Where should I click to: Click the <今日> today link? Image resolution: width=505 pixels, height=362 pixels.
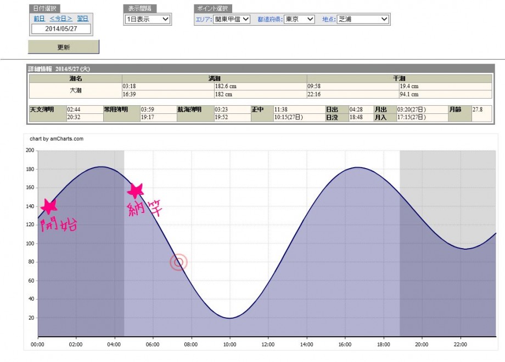[61, 19]
